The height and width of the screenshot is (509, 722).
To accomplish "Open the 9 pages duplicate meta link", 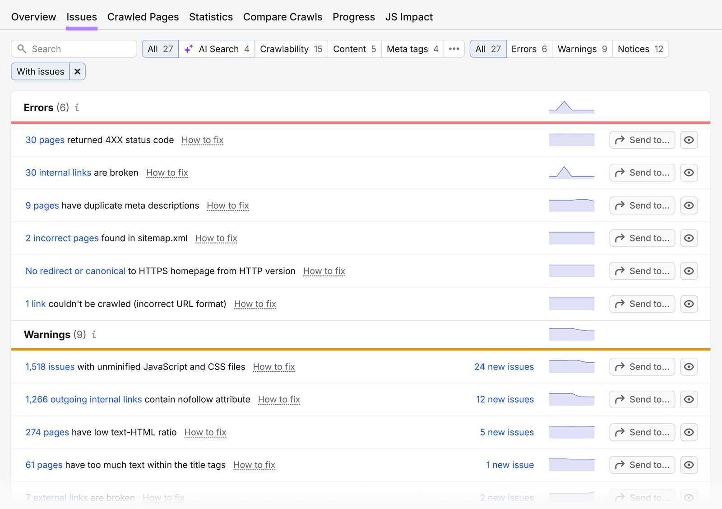I will [x=42, y=205].
